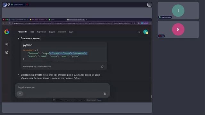Image resolution: width=205 pixels, height=115 pixels.
Task: Click the participants icon in call header
Action: 9,5
